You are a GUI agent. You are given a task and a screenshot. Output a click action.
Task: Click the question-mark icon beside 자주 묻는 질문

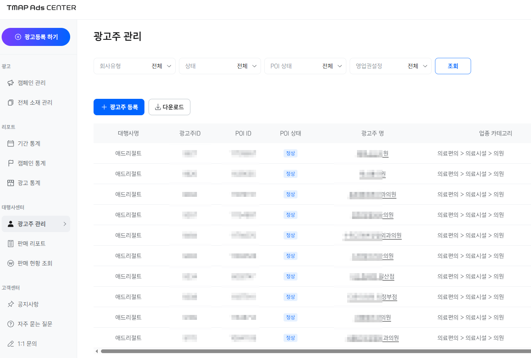pyautogui.click(x=11, y=324)
